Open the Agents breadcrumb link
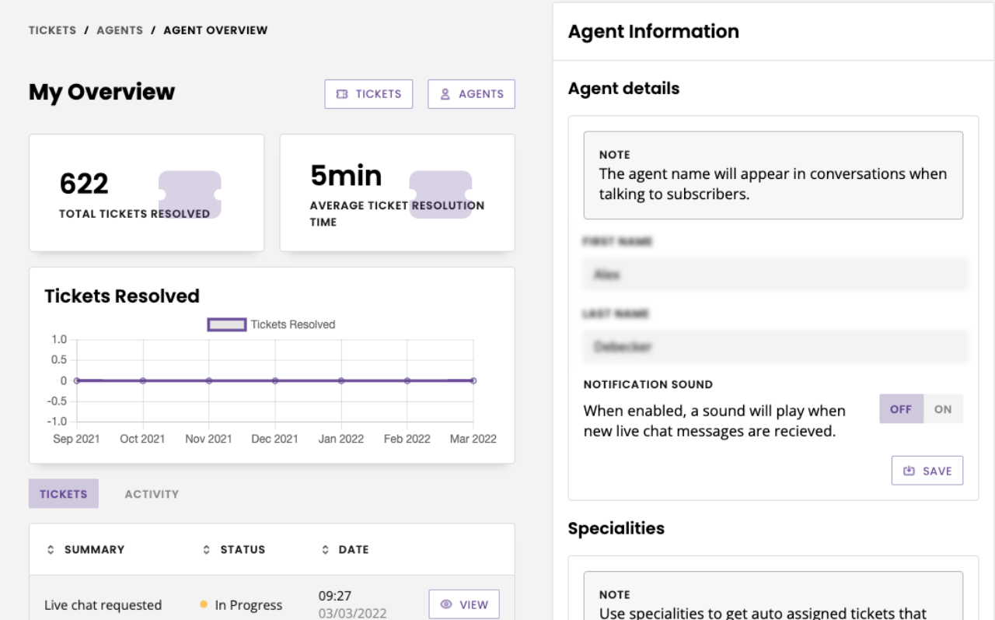The height and width of the screenshot is (620, 995). pos(120,30)
